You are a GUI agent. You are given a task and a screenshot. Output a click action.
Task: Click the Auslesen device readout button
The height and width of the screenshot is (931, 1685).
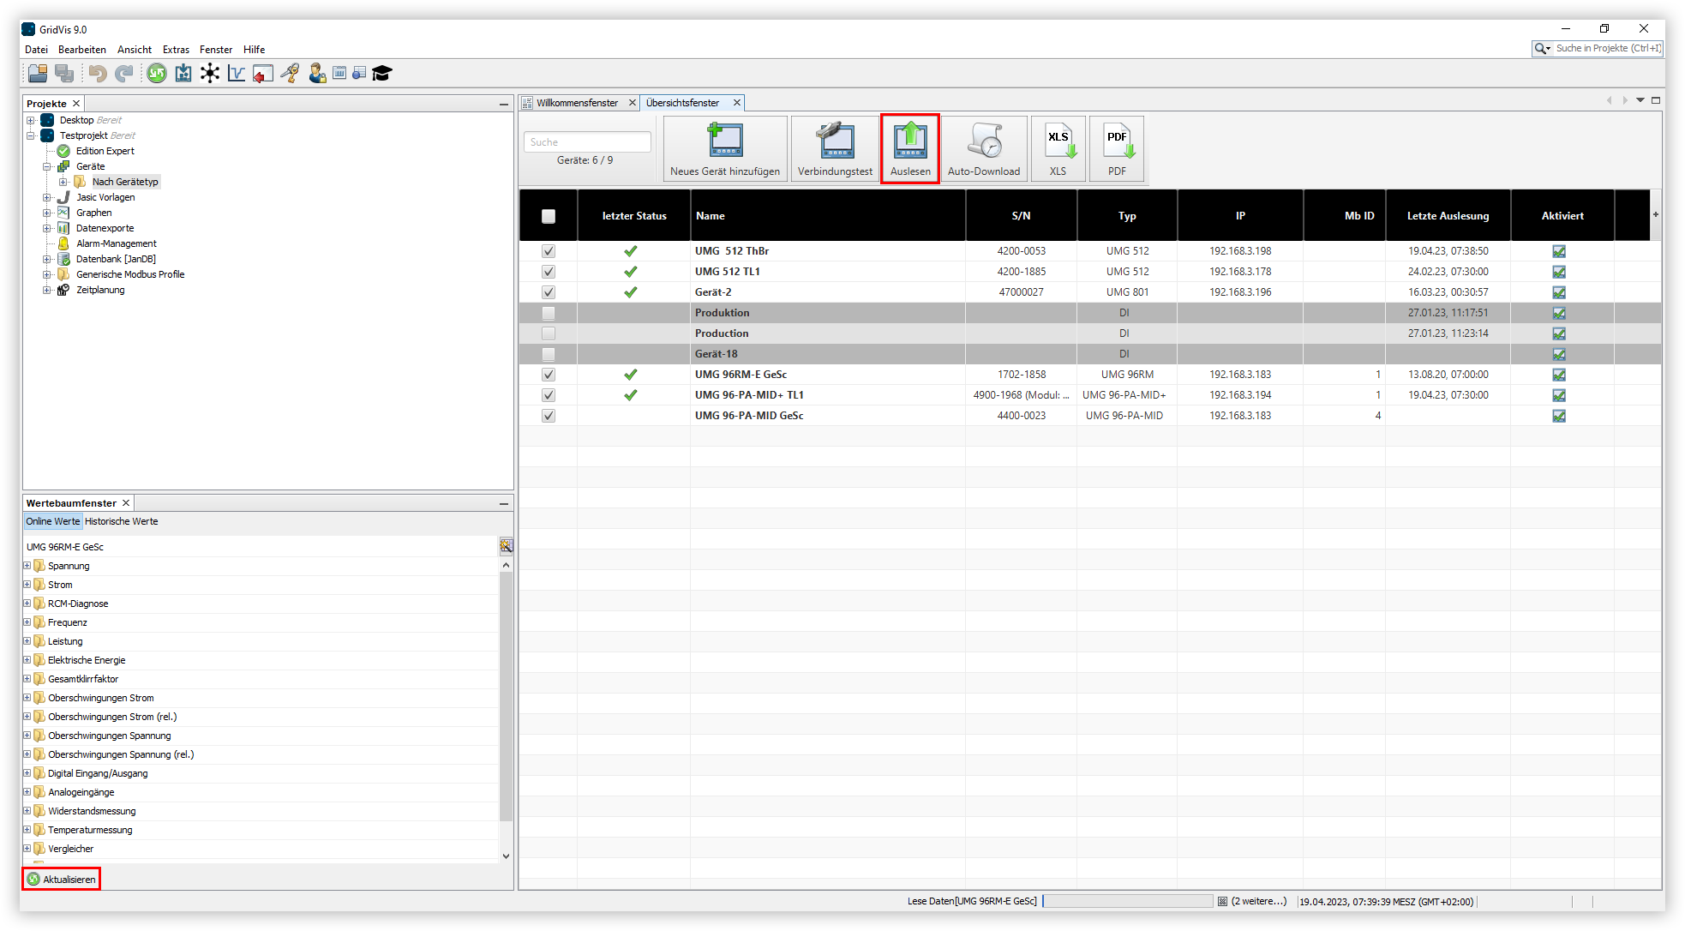pyautogui.click(x=910, y=149)
